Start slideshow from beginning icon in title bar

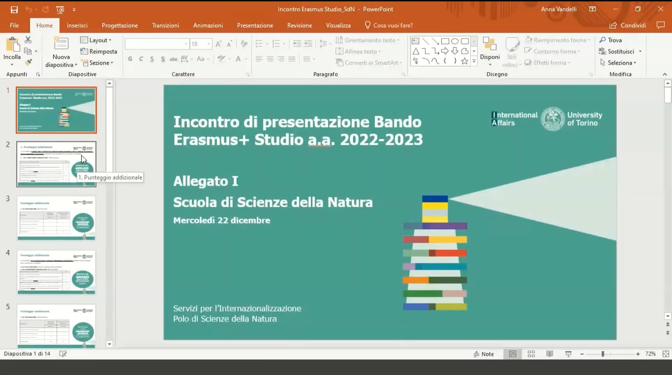[60, 9]
